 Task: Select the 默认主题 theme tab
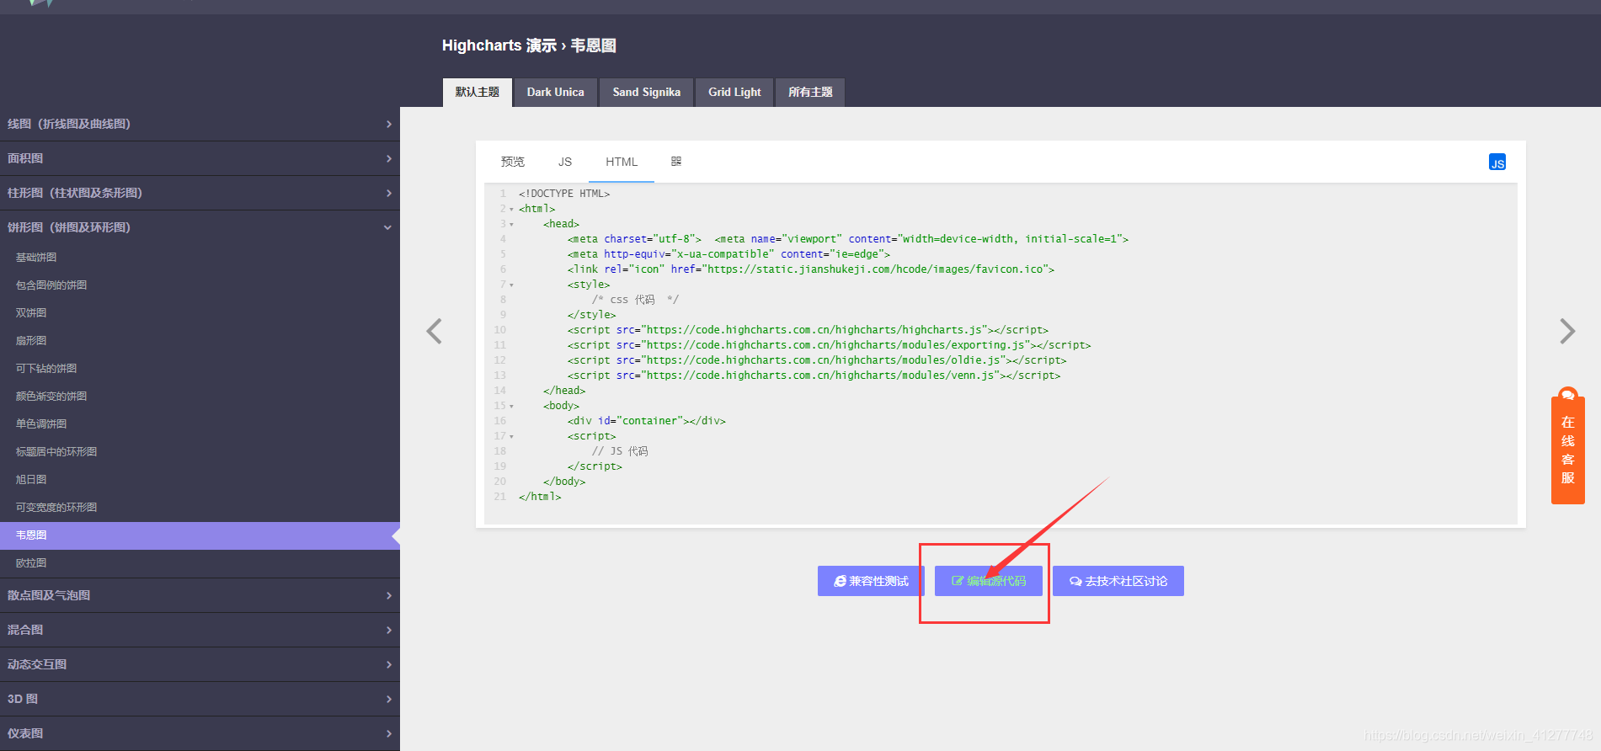[478, 93]
